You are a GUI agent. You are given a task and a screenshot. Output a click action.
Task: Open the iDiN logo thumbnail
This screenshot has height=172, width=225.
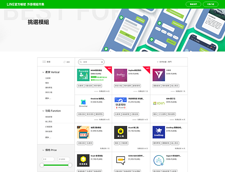coord(159,103)
